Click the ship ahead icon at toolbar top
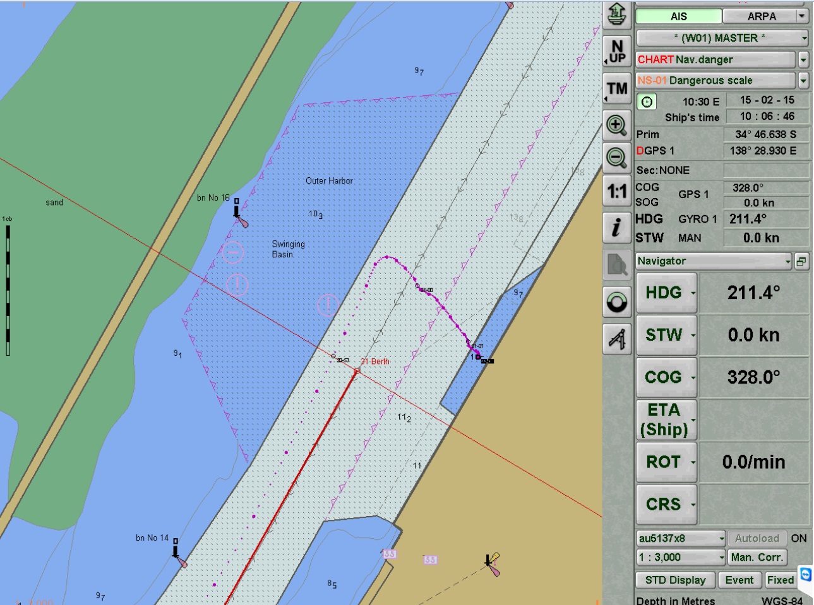Image resolution: width=814 pixels, height=605 pixels. click(617, 14)
